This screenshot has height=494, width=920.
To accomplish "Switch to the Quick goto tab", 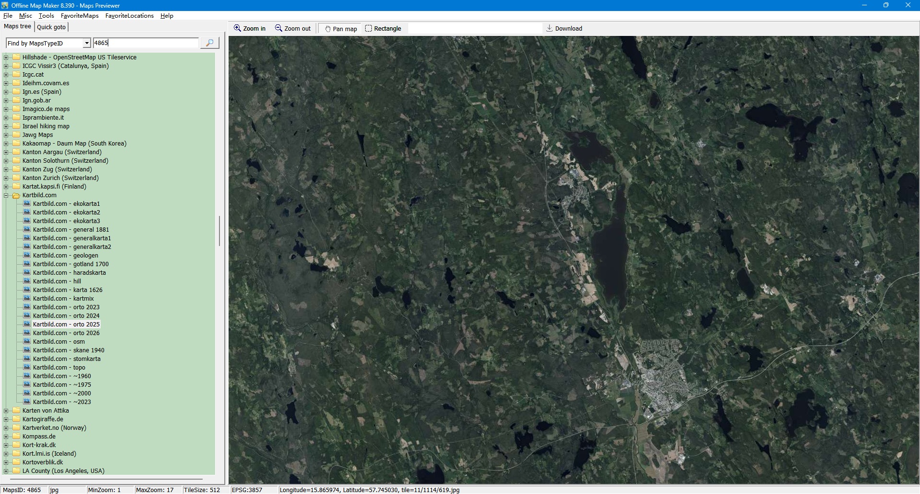I will (51, 27).
